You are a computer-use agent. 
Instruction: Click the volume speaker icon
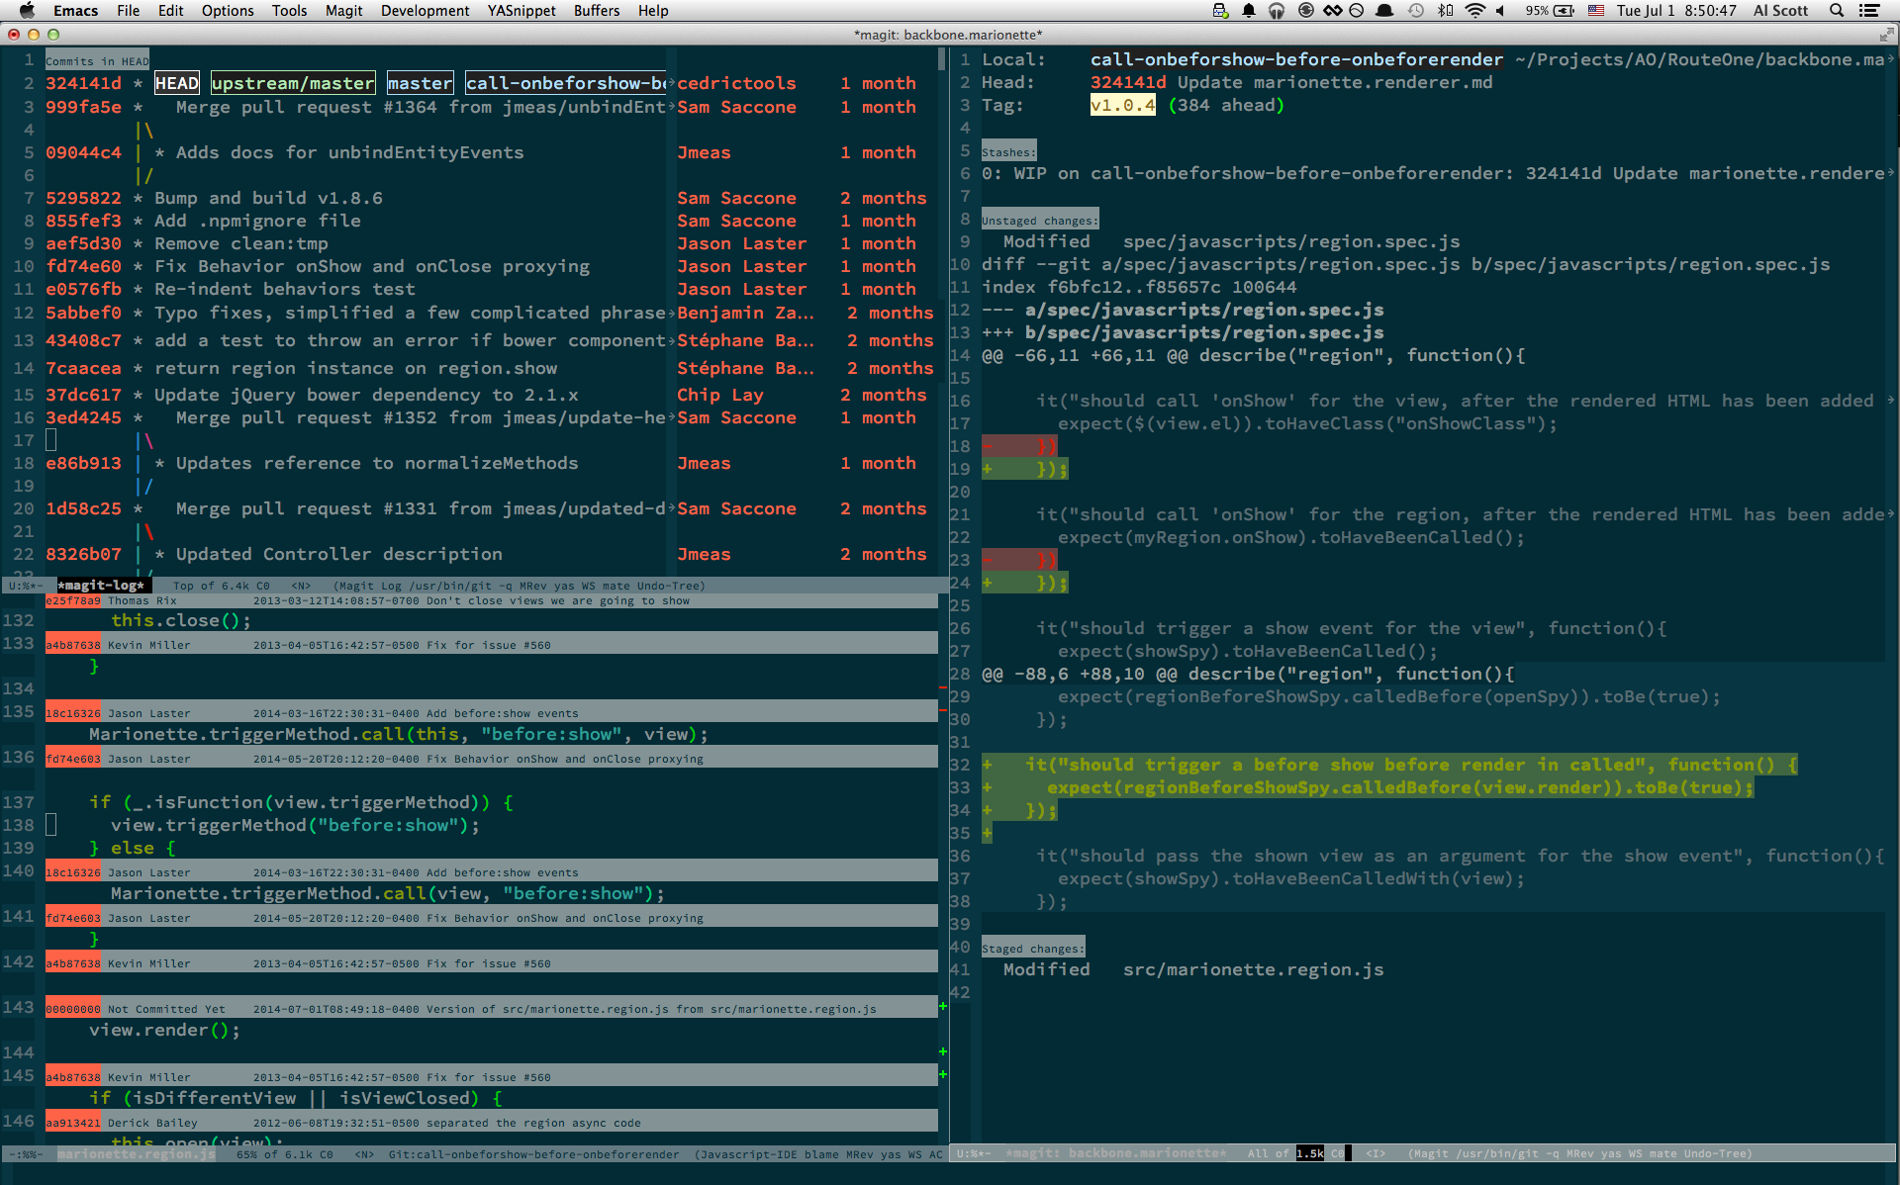[x=1501, y=11]
